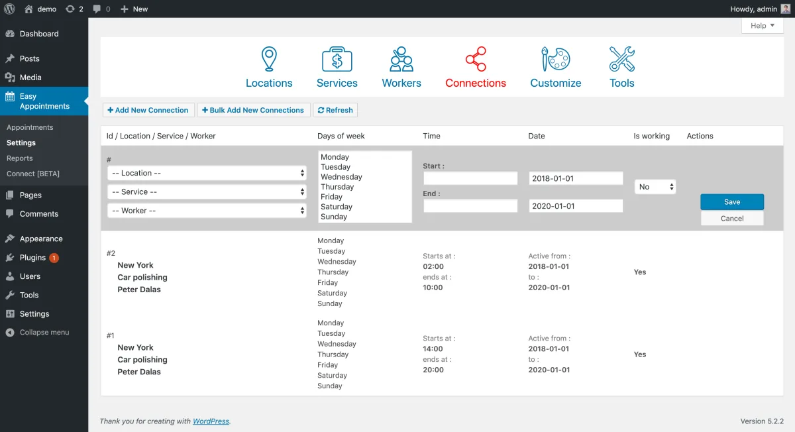Click Add New Connection button
The image size is (795, 432).
coord(148,110)
